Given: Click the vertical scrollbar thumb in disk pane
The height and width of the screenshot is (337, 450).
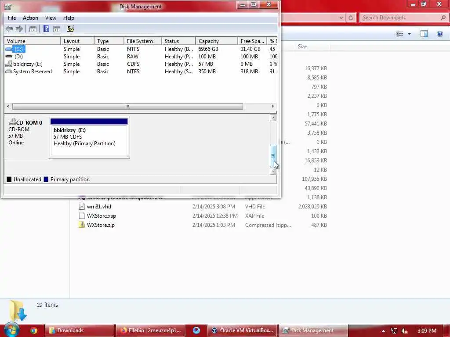Looking at the screenshot, I should click(273, 156).
